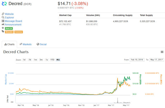Click the Rank 26 badge
This screenshot has width=165, height=108.
pos(9,28)
